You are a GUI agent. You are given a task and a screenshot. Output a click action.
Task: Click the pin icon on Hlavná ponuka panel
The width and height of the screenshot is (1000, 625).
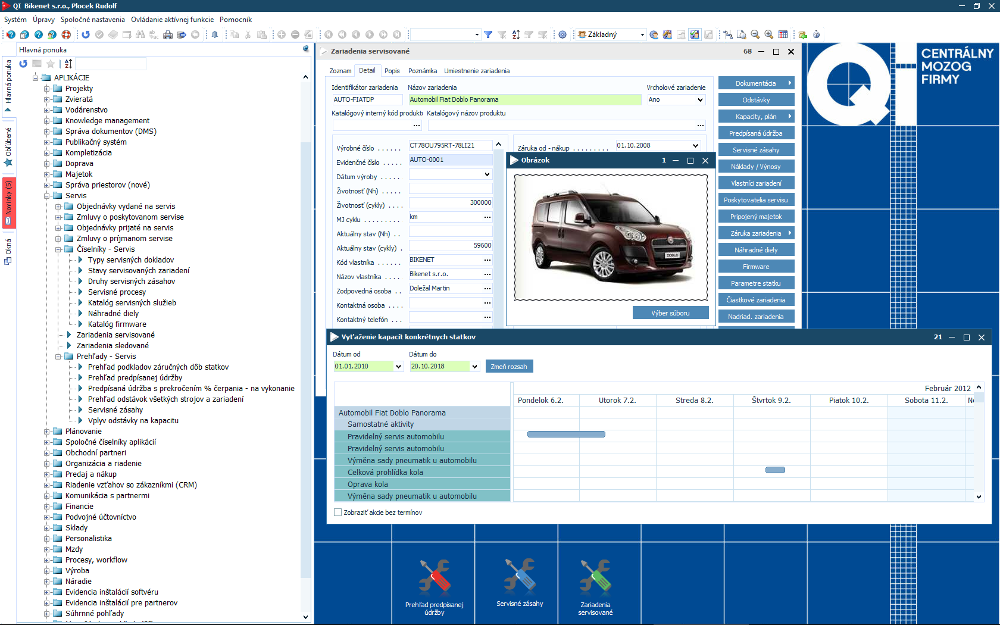pyautogui.click(x=306, y=49)
